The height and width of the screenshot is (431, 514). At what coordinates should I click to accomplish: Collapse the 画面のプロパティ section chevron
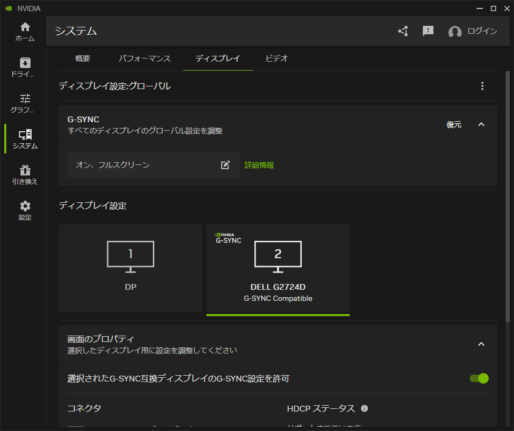[481, 344]
